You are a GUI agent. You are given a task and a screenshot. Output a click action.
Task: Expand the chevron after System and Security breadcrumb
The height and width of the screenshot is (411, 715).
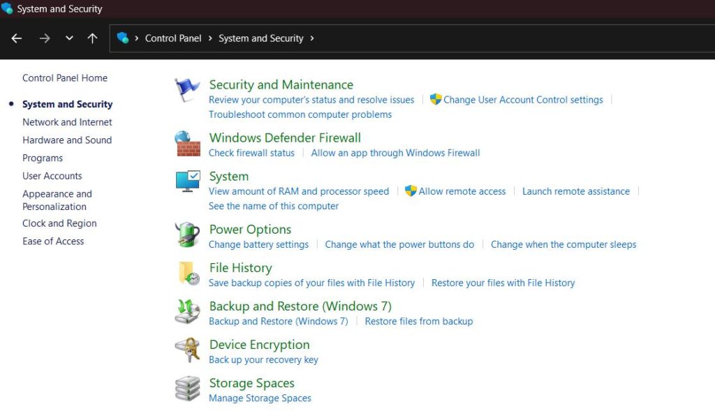pos(312,38)
